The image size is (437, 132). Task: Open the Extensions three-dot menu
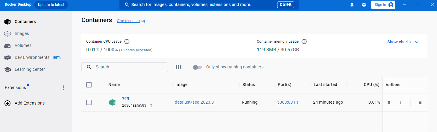click(x=63, y=88)
